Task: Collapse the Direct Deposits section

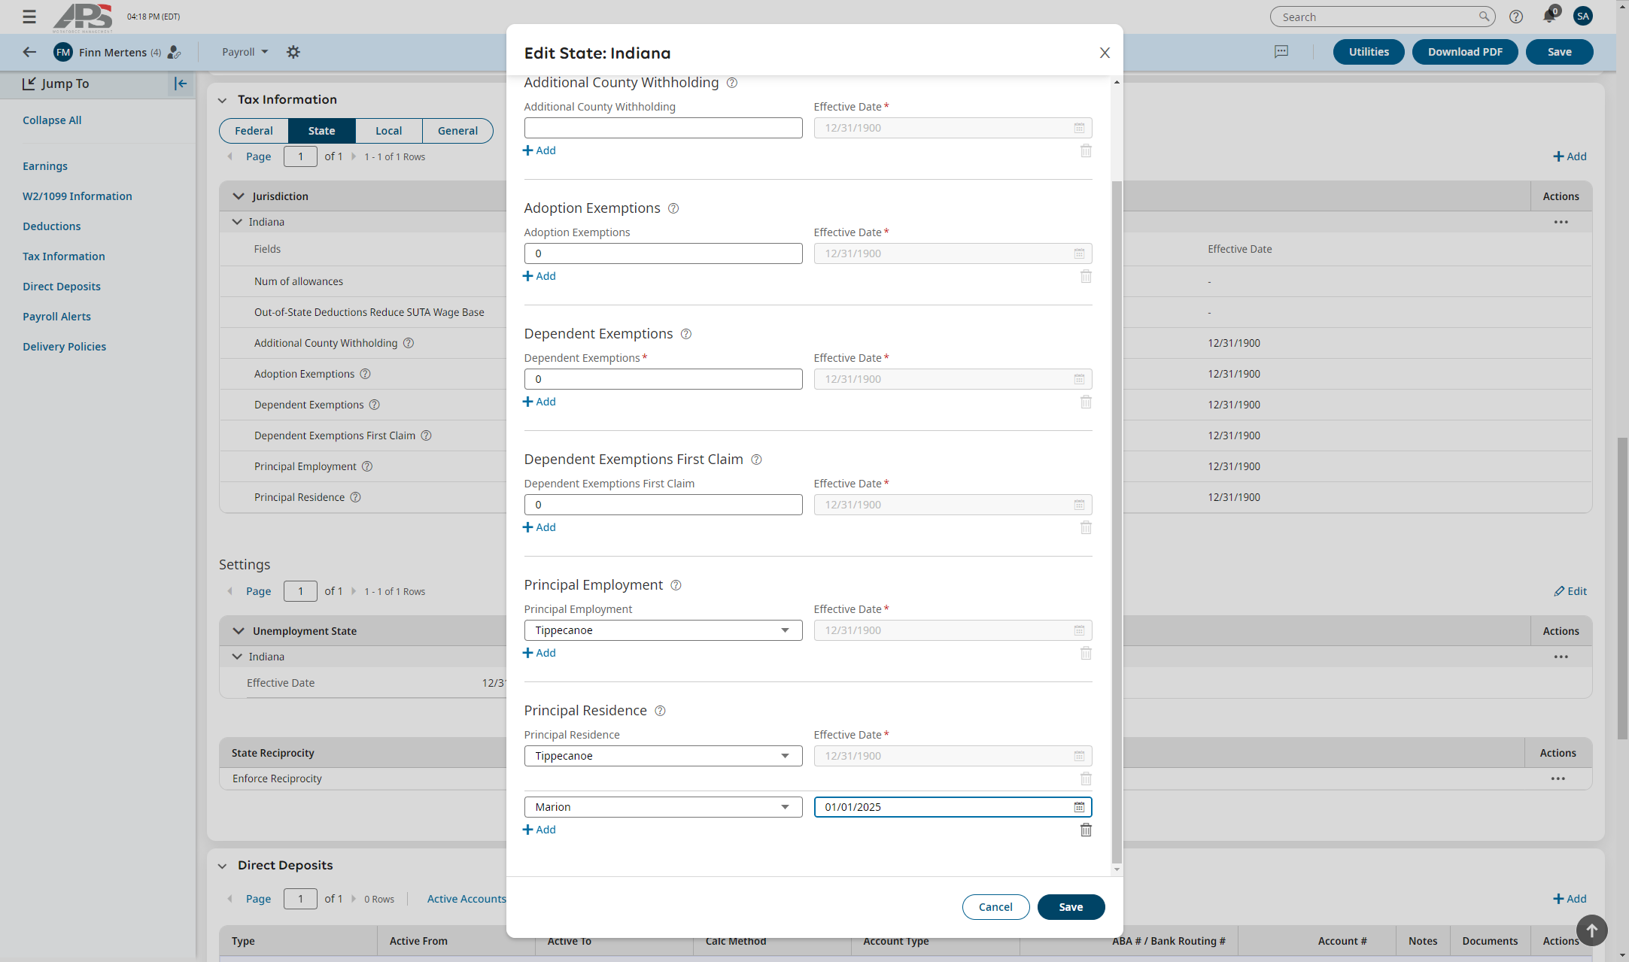Action: coord(222,866)
